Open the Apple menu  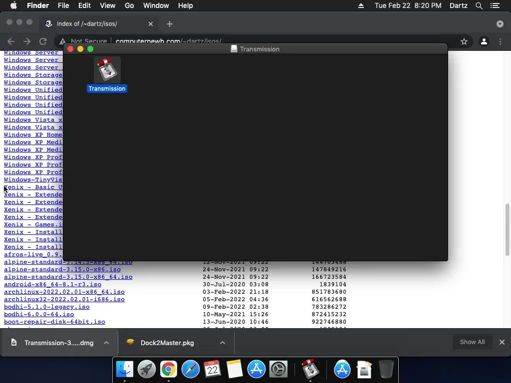pos(13,5)
